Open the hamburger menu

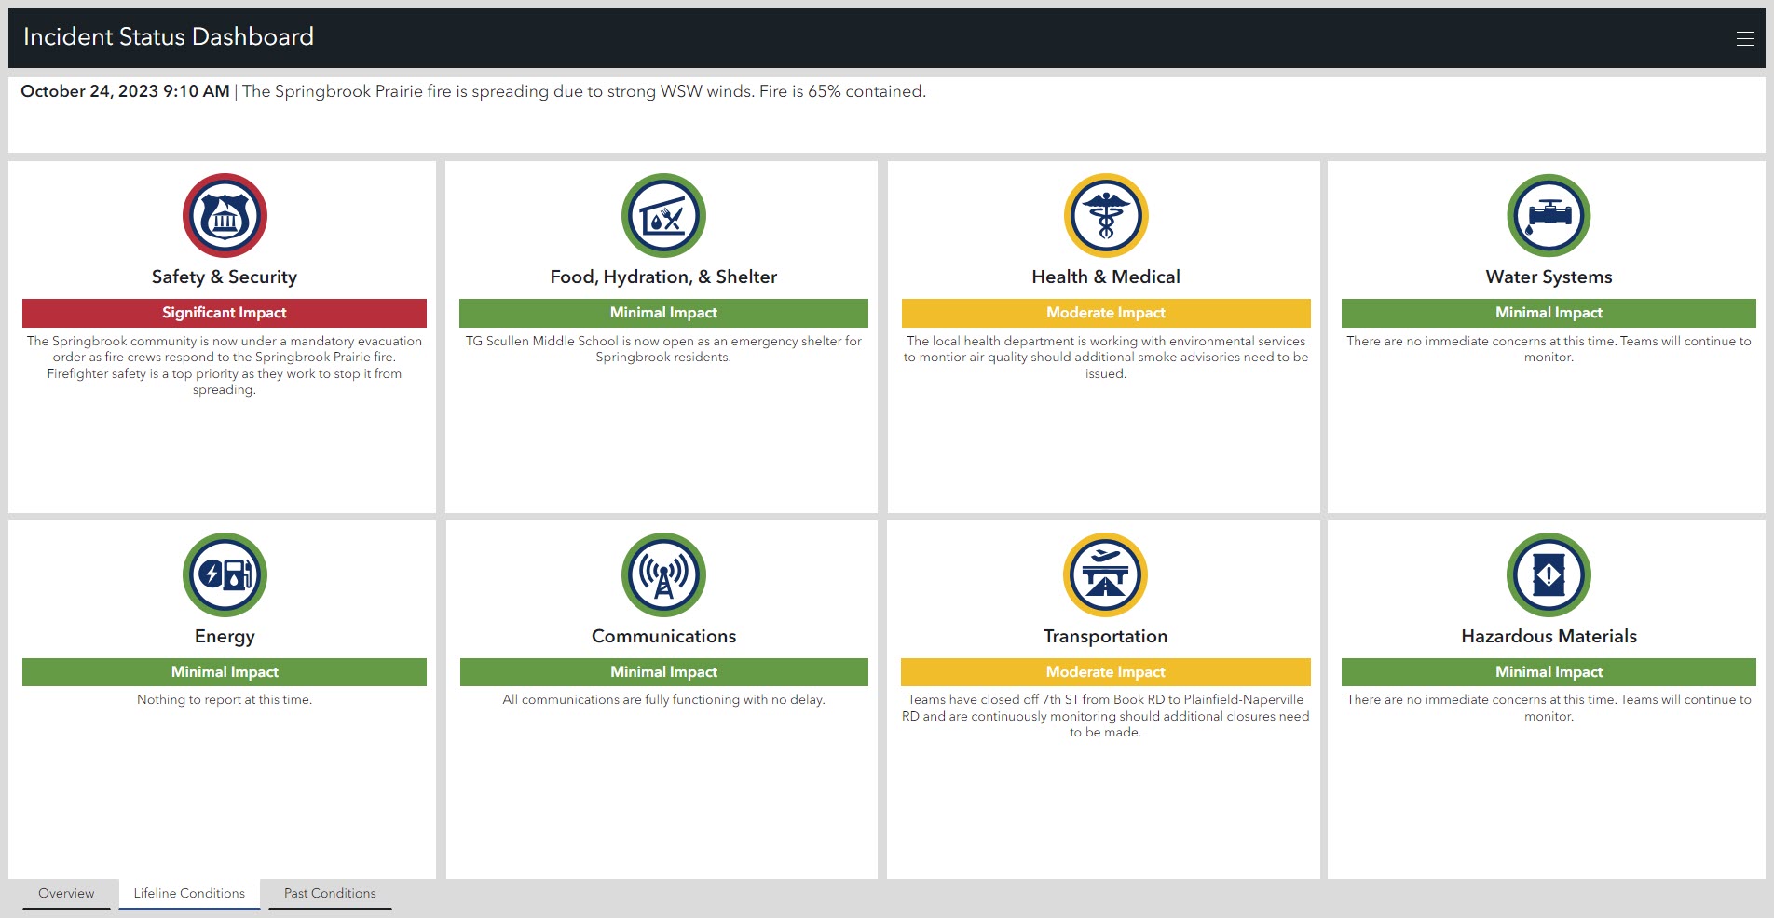pos(1743,37)
